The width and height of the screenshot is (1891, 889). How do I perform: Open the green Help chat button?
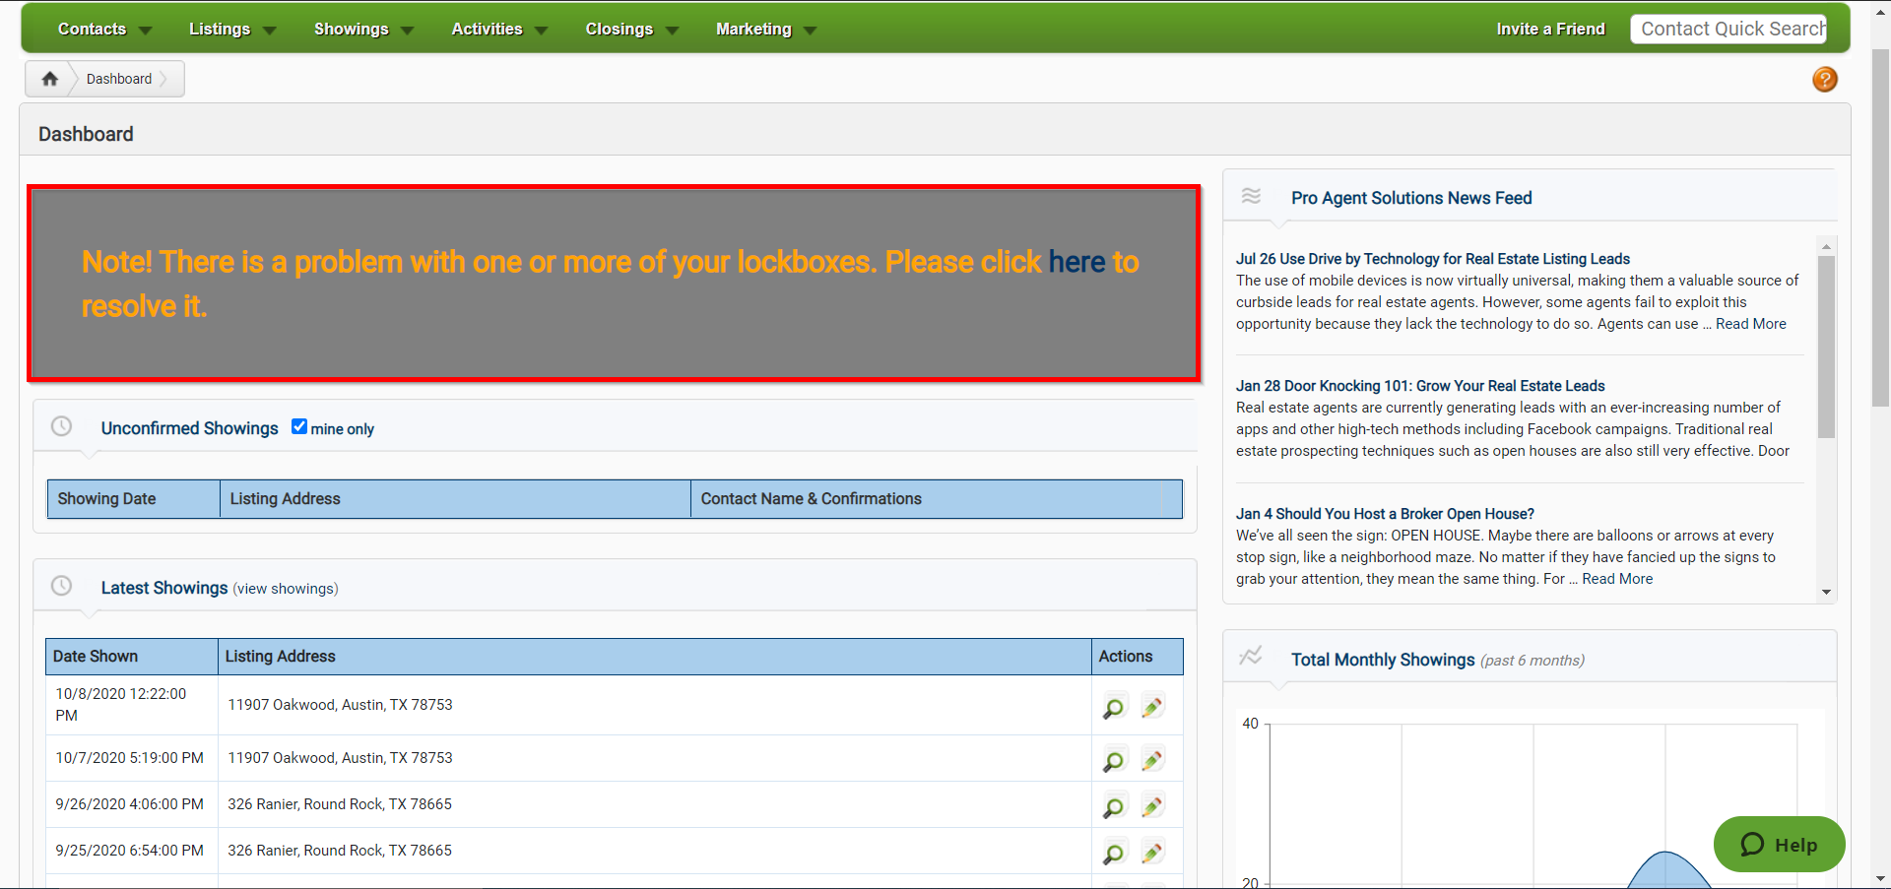pyautogui.click(x=1779, y=844)
